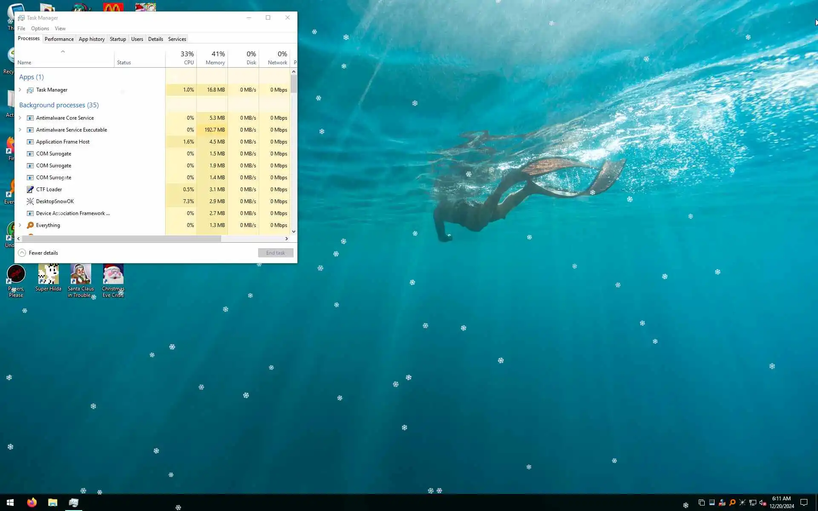Click the DesktopSnowOK process icon

[30, 201]
